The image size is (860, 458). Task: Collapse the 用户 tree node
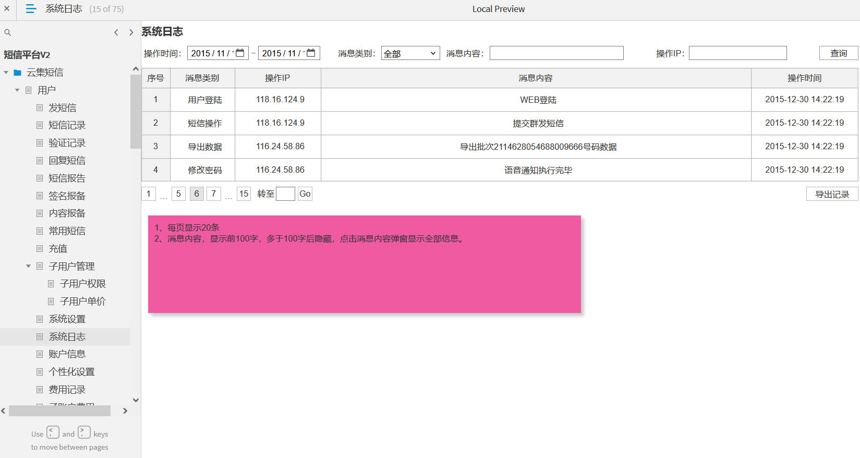(17, 90)
